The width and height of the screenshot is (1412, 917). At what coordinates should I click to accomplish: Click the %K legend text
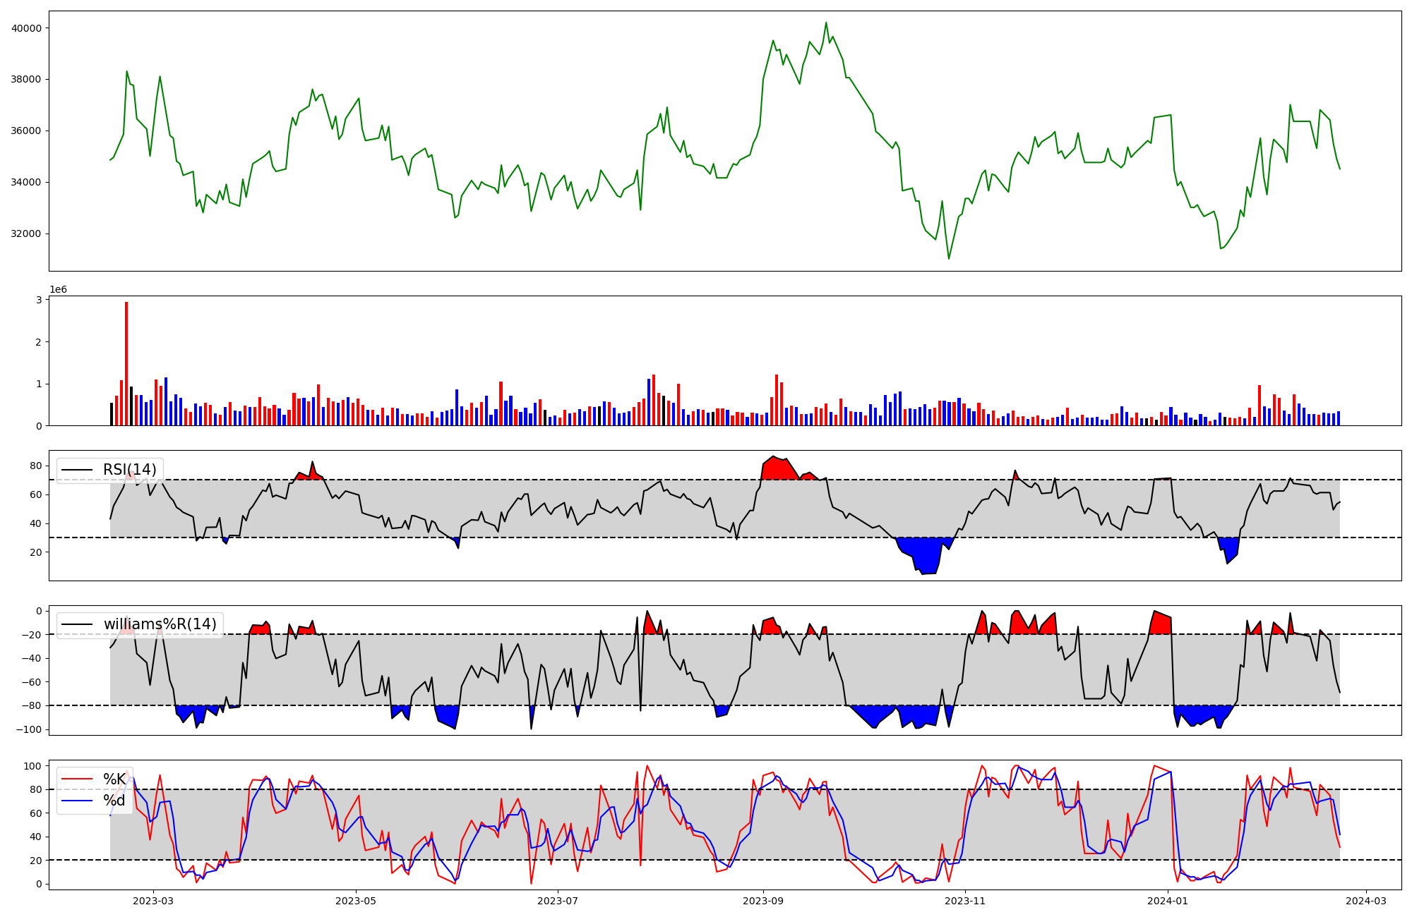pos(114,779)
